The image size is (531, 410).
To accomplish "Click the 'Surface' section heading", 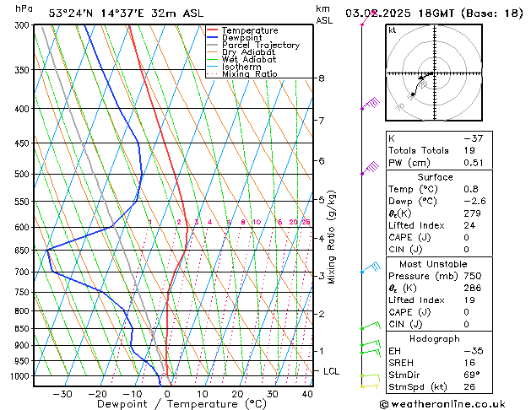I will tap(435, 177).
